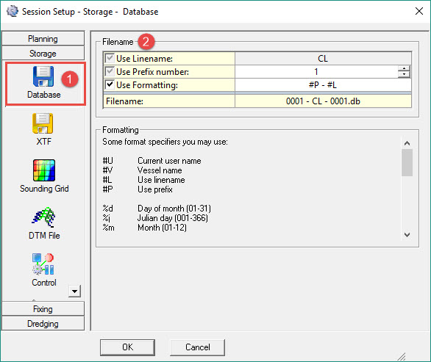Select the Control icon
431x362 pixels.
tap(43, 264)
